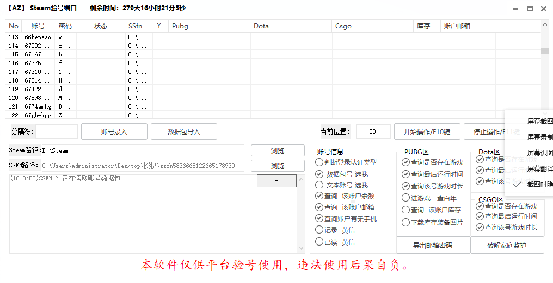Click the small dash button in log area
The image size is (553, 283).
click(x=276, y=181)
